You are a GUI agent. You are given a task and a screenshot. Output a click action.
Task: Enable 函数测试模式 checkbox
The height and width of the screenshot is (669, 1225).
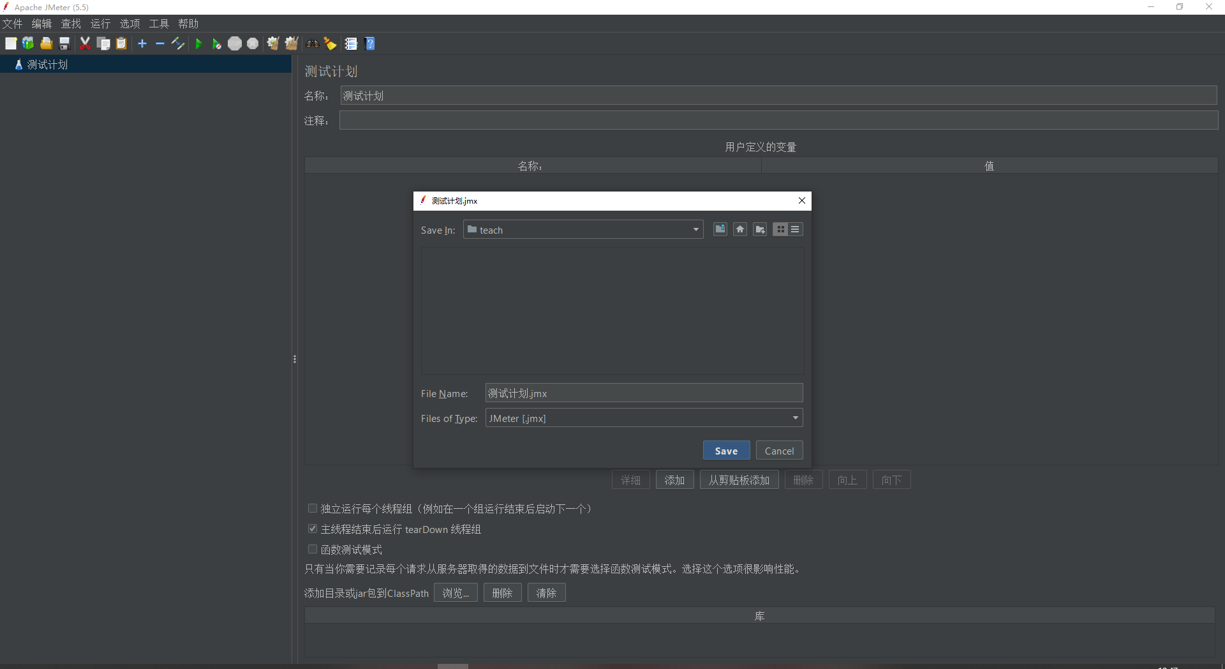(x=313, y=550)
